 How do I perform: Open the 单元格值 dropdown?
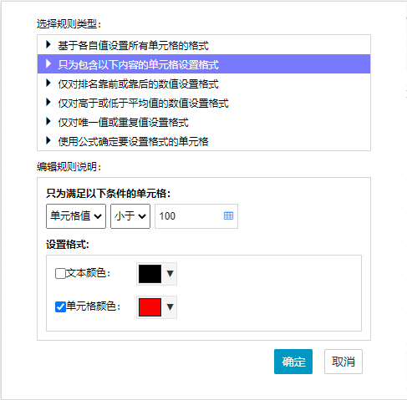tap(76, 216)
